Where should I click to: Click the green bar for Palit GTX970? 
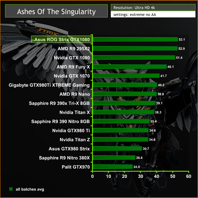click(x=113, y=167)
